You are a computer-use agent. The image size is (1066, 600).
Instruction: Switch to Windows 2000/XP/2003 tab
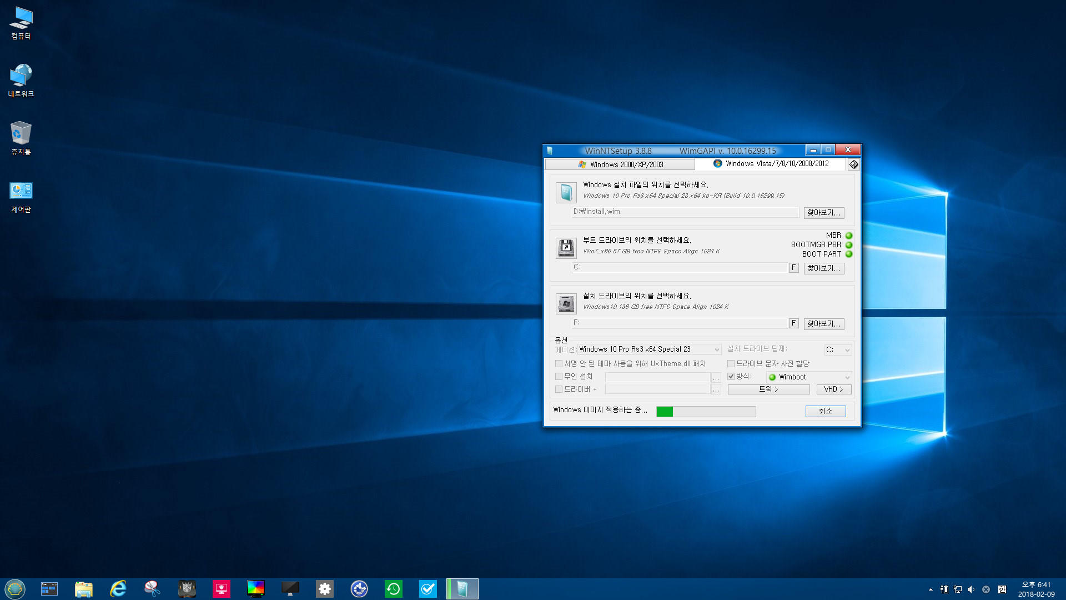pyautogui.click(x=620, y=164)
